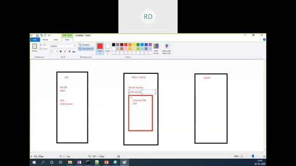The height and width of the screenshot is (166, 296).
Task: Select Opaque background option
Action: pos(84,45)
